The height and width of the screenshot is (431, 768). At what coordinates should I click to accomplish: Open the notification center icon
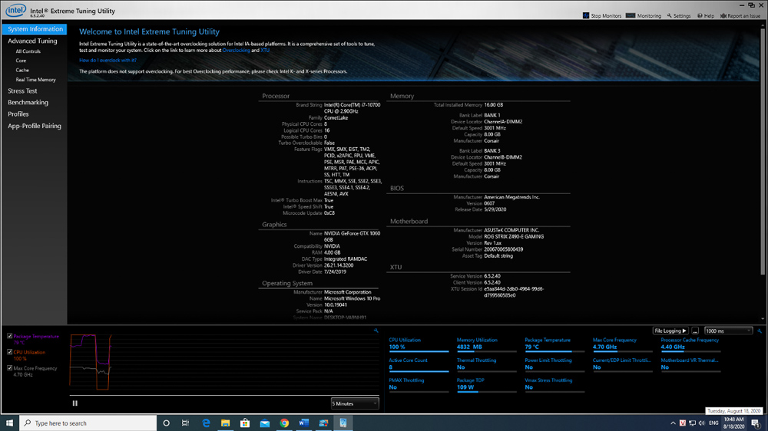[756, 423]
